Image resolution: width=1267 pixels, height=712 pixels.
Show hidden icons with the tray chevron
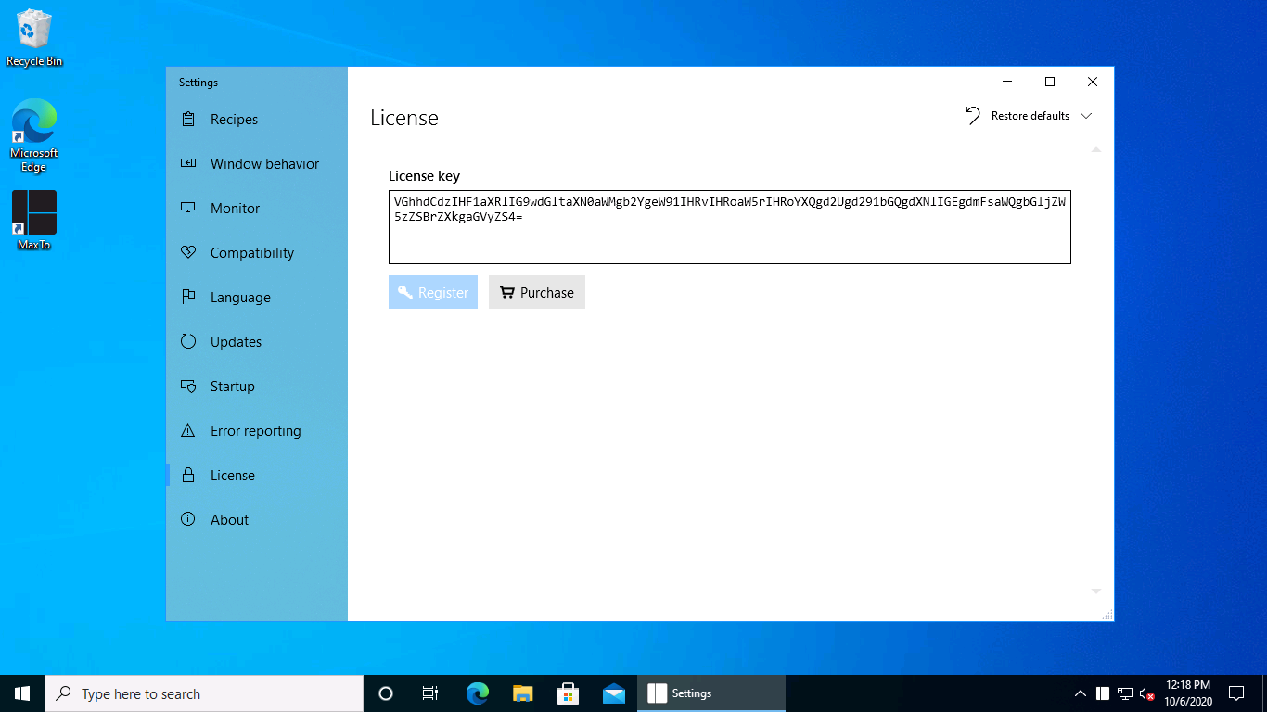point(1080,693)
